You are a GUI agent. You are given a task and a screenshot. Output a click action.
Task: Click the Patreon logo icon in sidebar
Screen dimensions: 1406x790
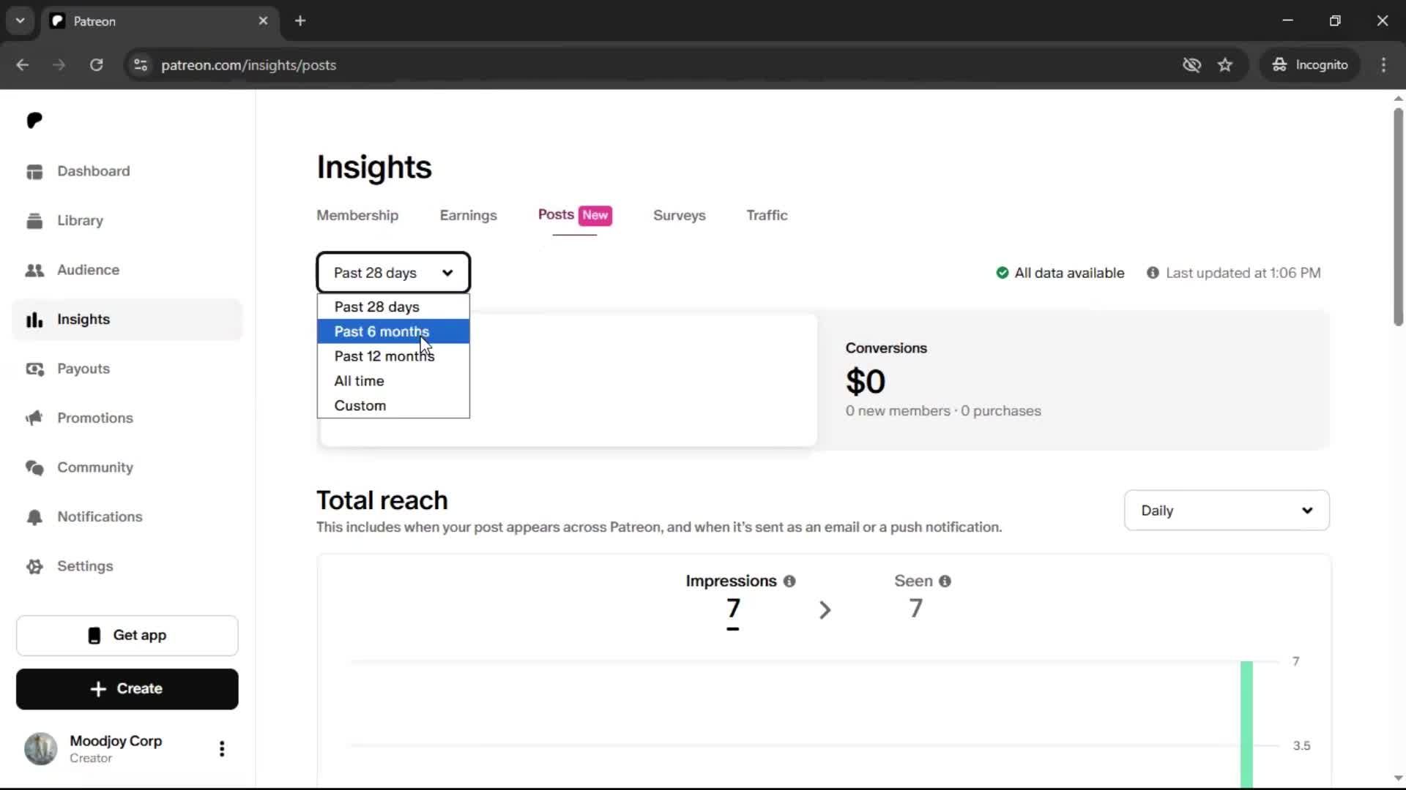[34, 120]
